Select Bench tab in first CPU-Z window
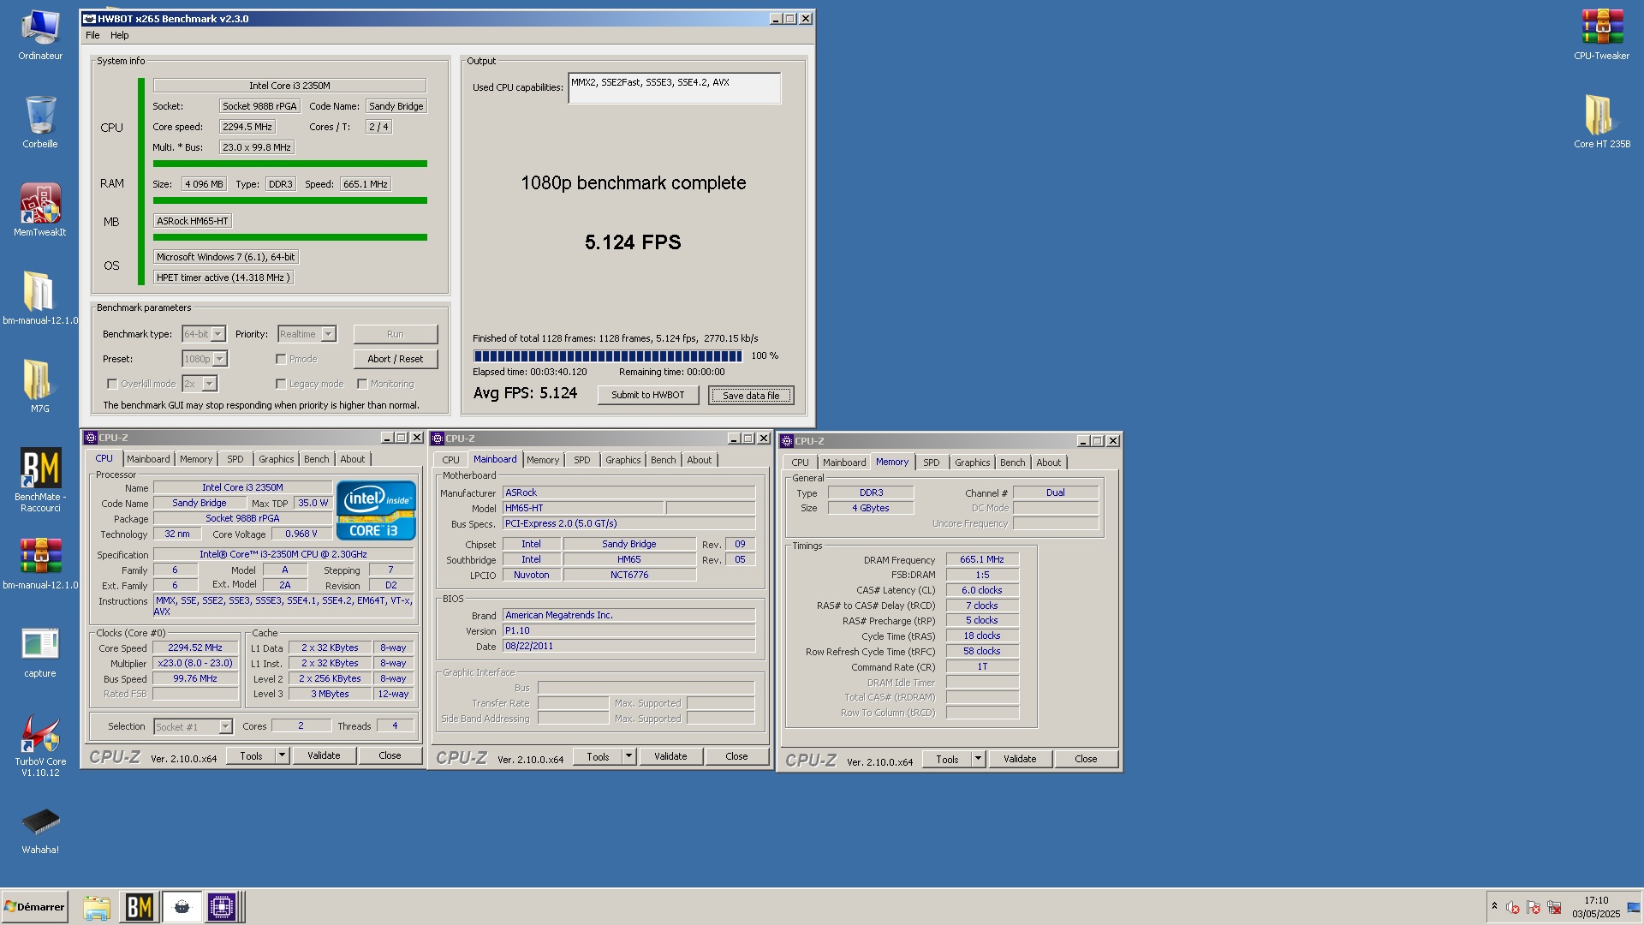This screenshot has height=925, width=1644. tap(316, 459)
